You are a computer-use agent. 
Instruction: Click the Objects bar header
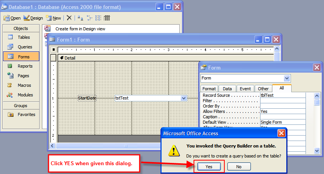[21, 28]
